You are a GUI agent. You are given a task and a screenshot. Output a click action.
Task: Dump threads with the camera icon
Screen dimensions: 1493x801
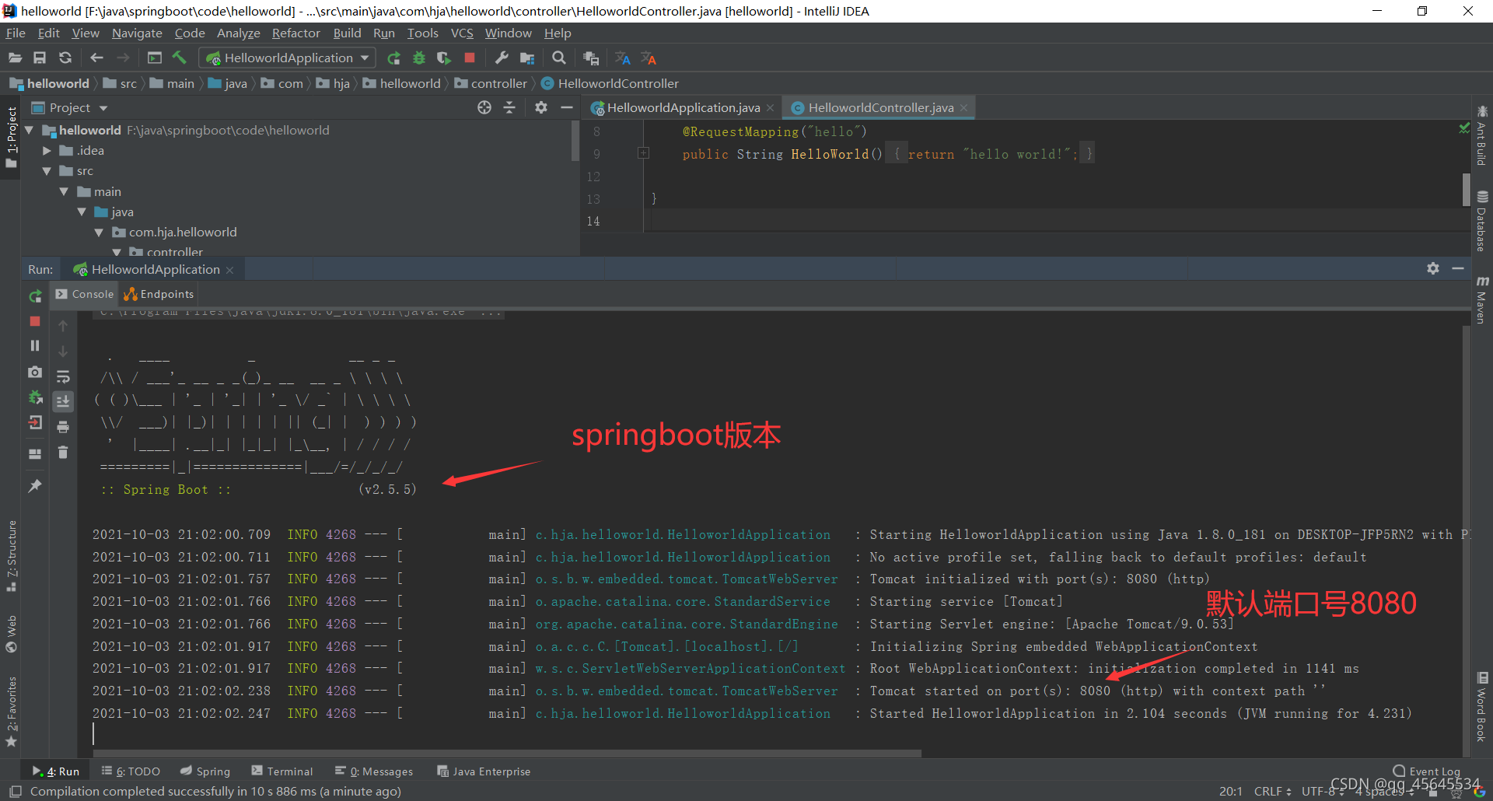point(35,373)
